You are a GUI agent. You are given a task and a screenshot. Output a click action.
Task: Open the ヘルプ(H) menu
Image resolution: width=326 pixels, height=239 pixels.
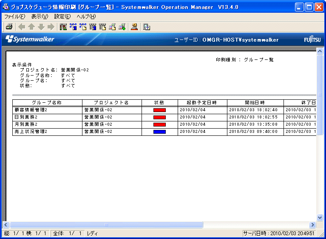86,16
